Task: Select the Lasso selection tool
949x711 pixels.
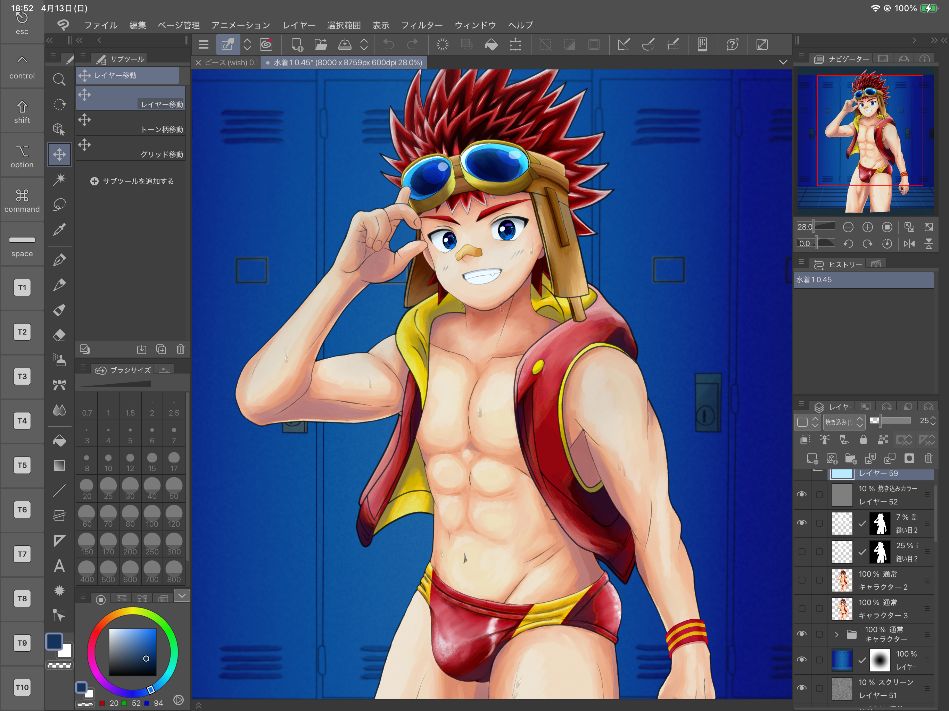Action: 59,204
